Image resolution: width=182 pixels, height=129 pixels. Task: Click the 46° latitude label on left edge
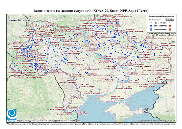(x=8, y=100)
